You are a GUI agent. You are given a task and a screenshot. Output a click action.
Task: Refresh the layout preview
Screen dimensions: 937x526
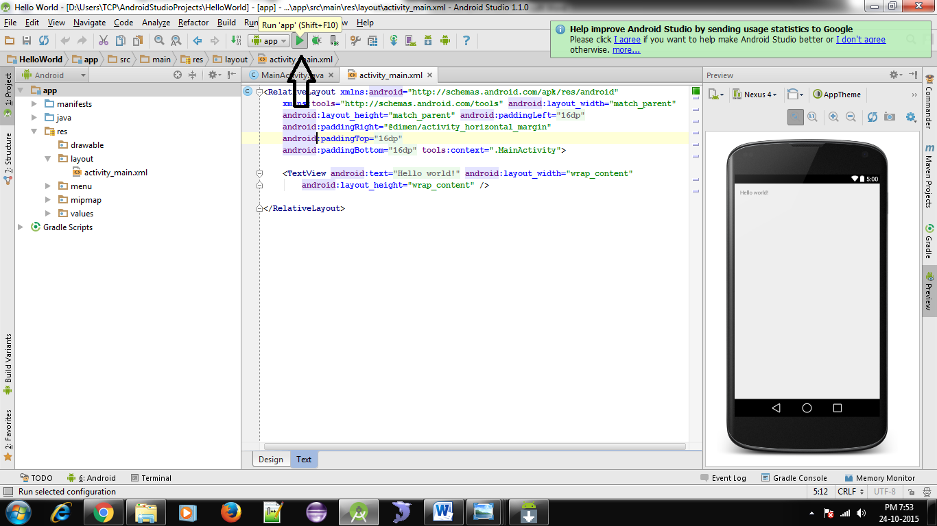pos(873,117)
